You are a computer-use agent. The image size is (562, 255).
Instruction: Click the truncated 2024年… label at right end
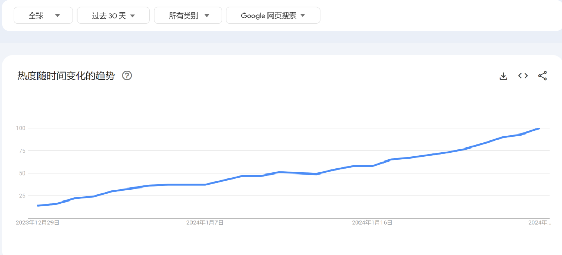539,223
